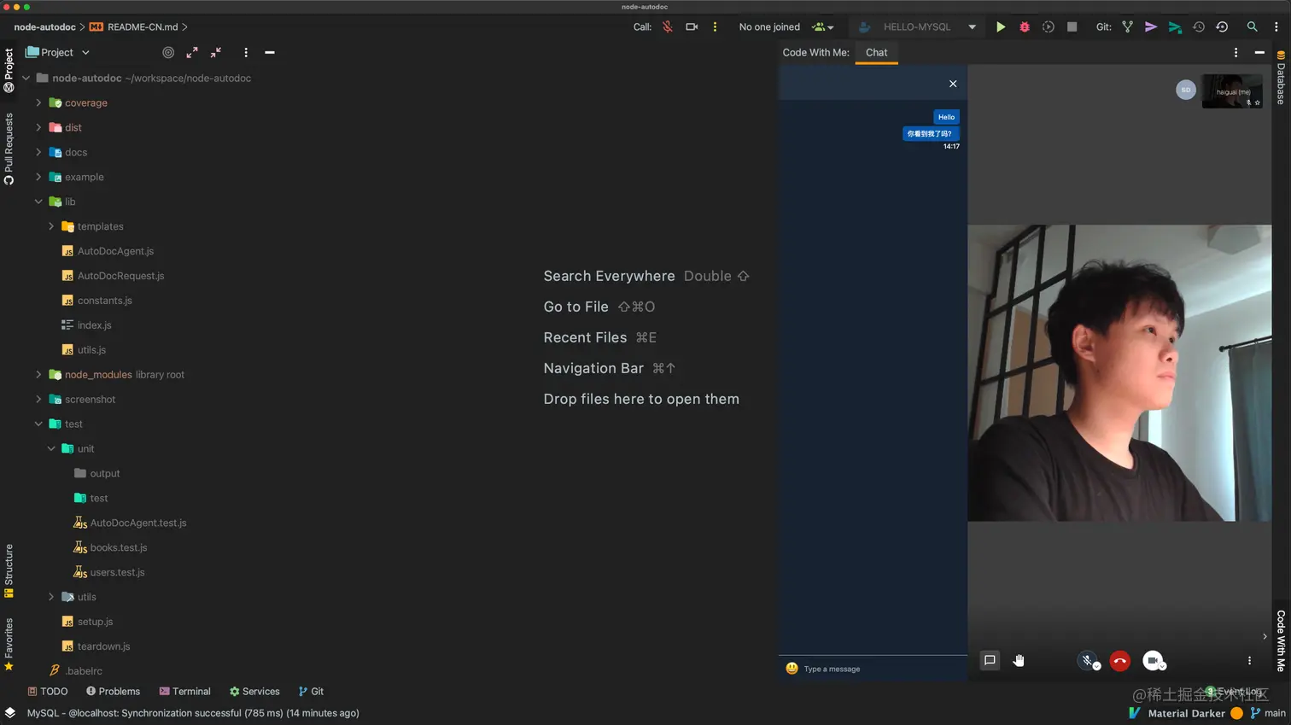Toggle camera in the top Call toolbar
The width and height of the screenshot is (1291, 725).
pyautogui.click(x=692, y=26)
